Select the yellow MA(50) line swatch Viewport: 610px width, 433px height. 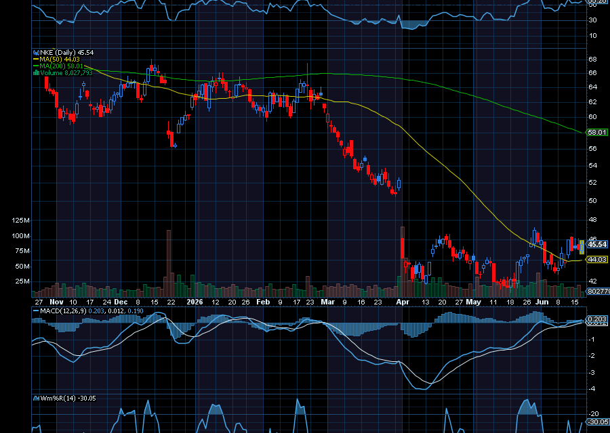(36, 60)
